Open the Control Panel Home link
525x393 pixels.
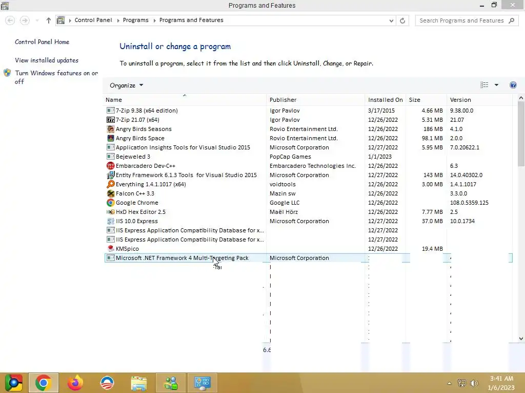tap(42, 42)
